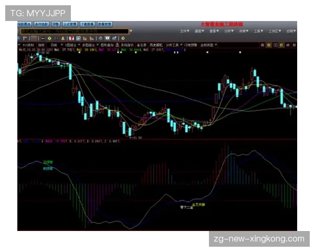Click the blue chart picture icon
Viewport: 315px width, 252px height.
78,38
